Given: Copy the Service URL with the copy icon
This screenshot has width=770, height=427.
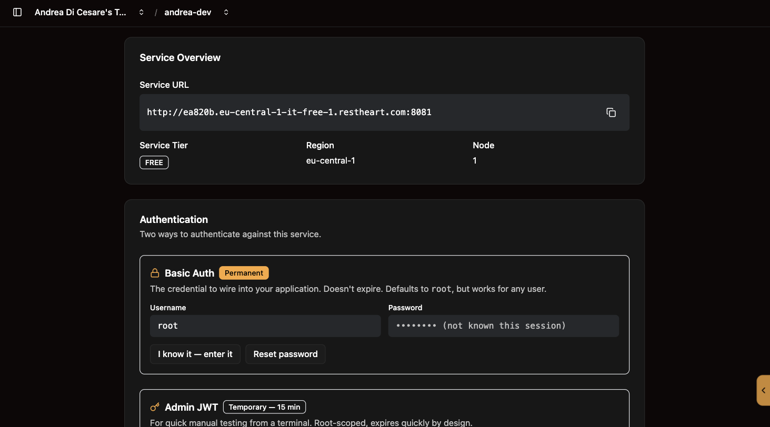Looking at the screenshot, I should point(611,113).
